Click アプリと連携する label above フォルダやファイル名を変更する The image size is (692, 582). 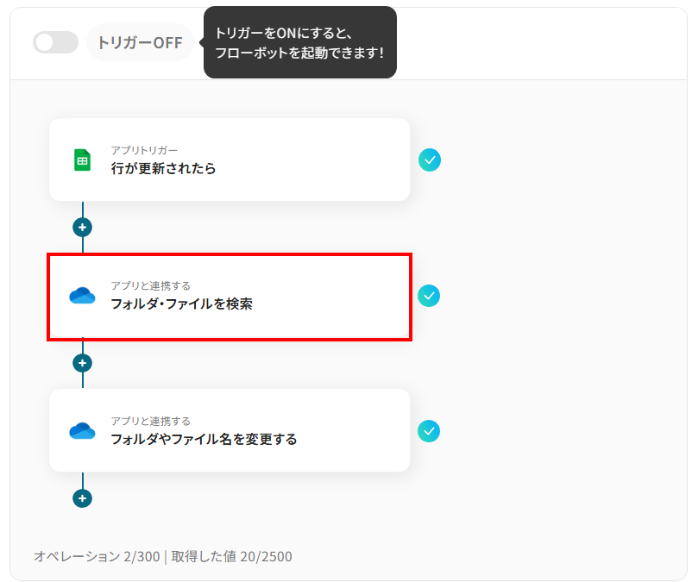click(x=150, y=421)
